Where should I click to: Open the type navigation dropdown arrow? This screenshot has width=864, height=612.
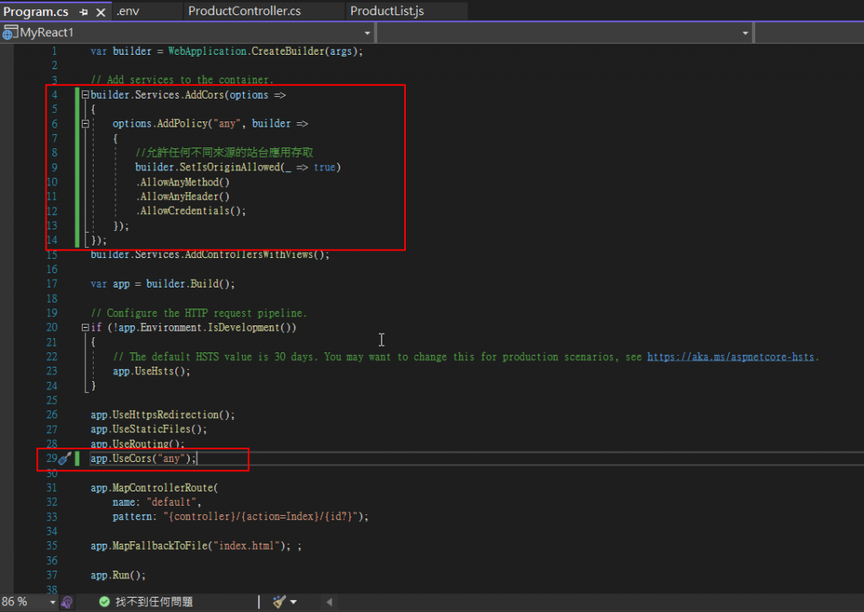pyautogui.click(x=746, y=33)
